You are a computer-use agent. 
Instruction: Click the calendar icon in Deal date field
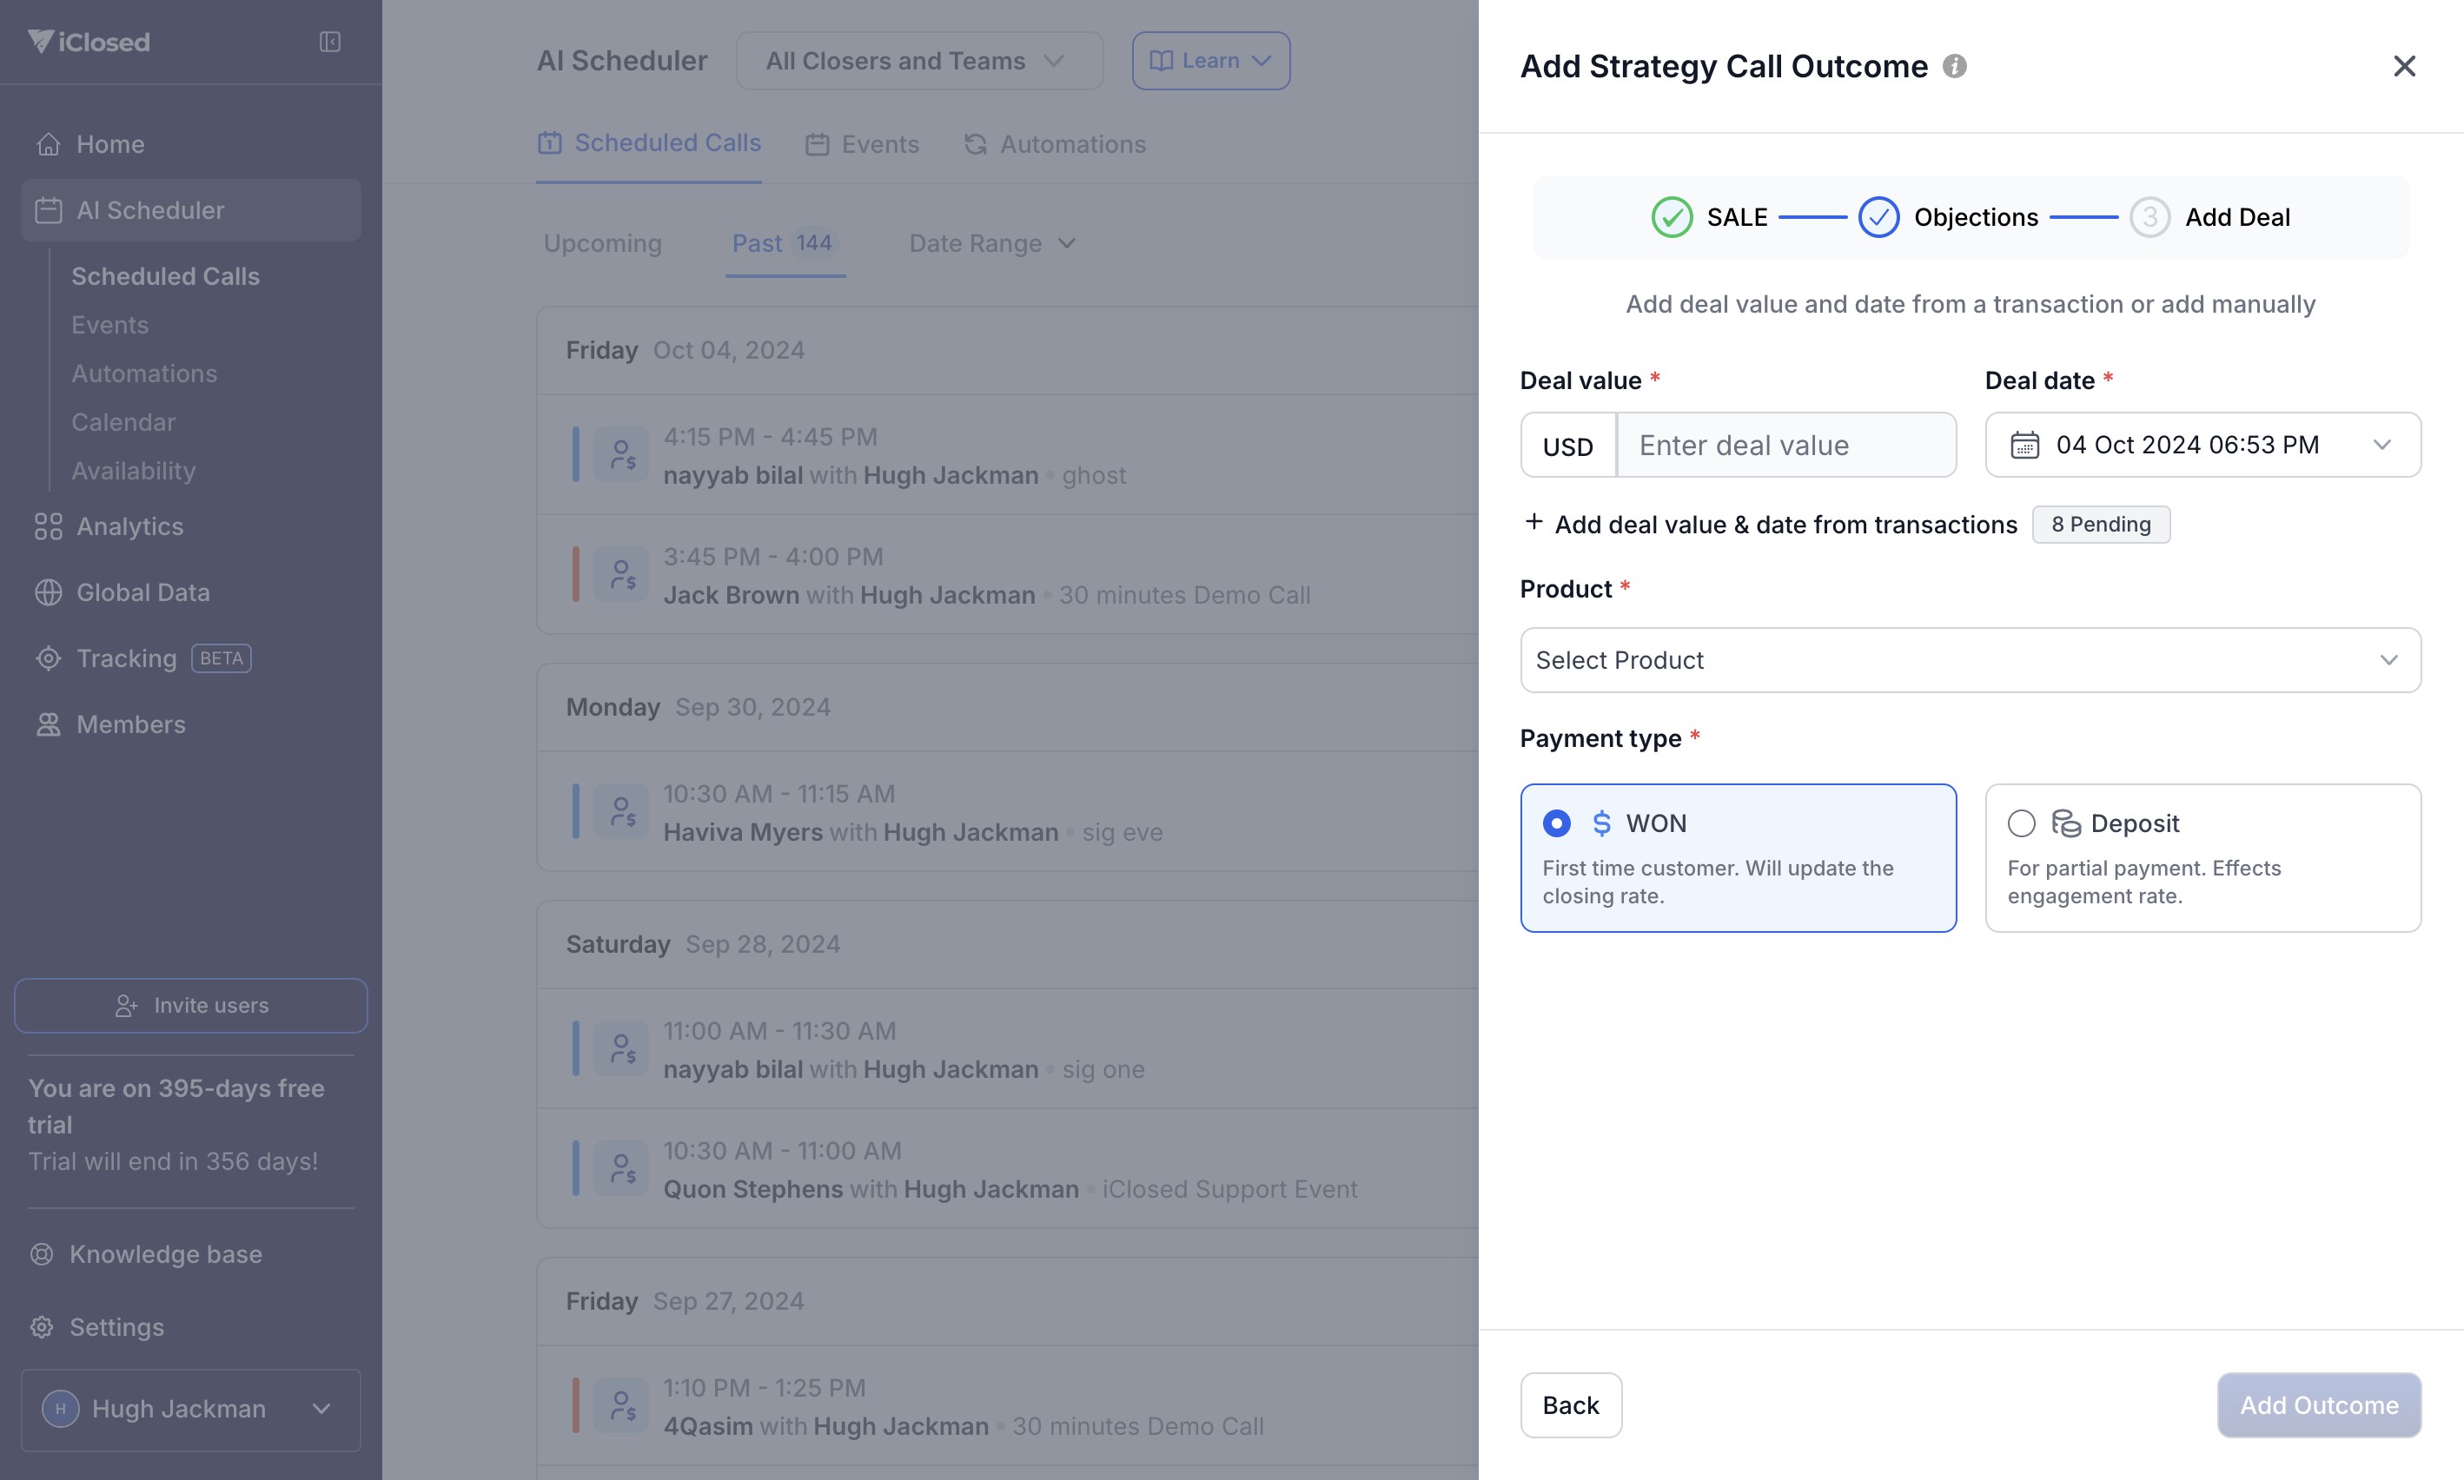(x=2024, y=445)
